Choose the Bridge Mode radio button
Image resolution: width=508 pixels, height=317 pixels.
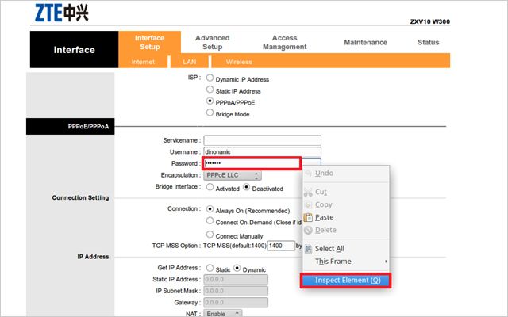210,113
